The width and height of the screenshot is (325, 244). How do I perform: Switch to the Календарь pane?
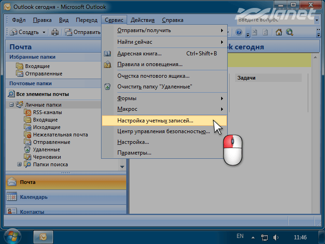click(34, 197)
